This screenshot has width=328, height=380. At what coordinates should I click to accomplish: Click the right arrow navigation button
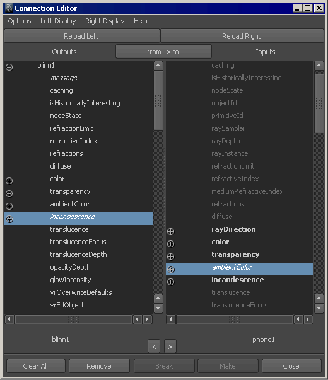(x=170, y=347)
